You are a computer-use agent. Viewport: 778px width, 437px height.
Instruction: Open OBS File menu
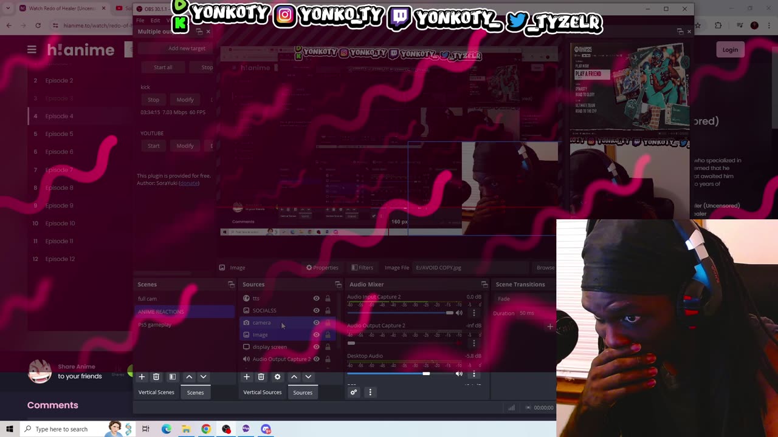(x=140, y=21)
